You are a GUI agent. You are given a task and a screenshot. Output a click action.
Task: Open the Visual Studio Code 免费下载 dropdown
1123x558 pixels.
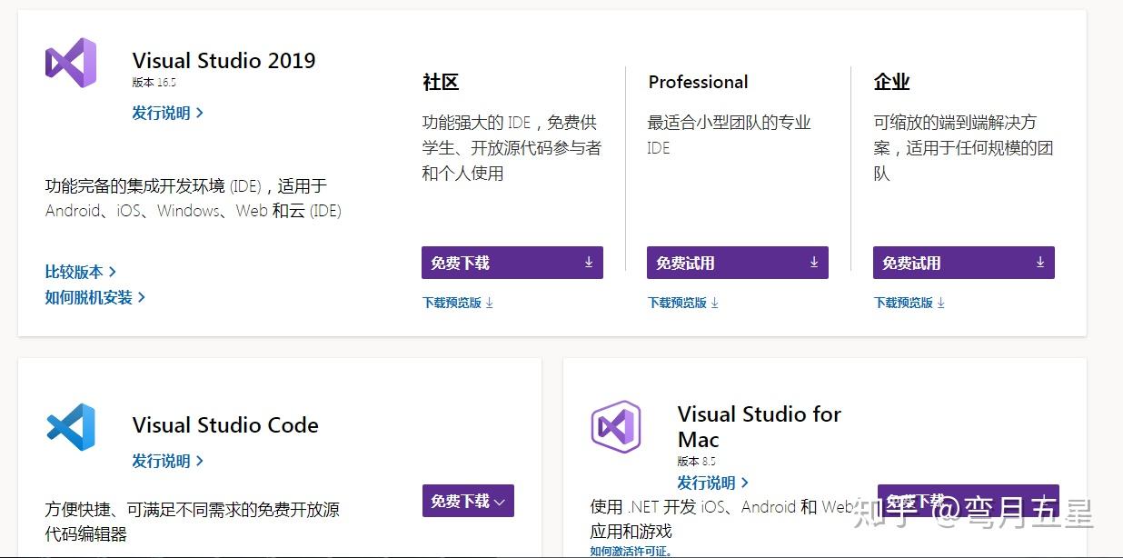[x=468, y=501]
